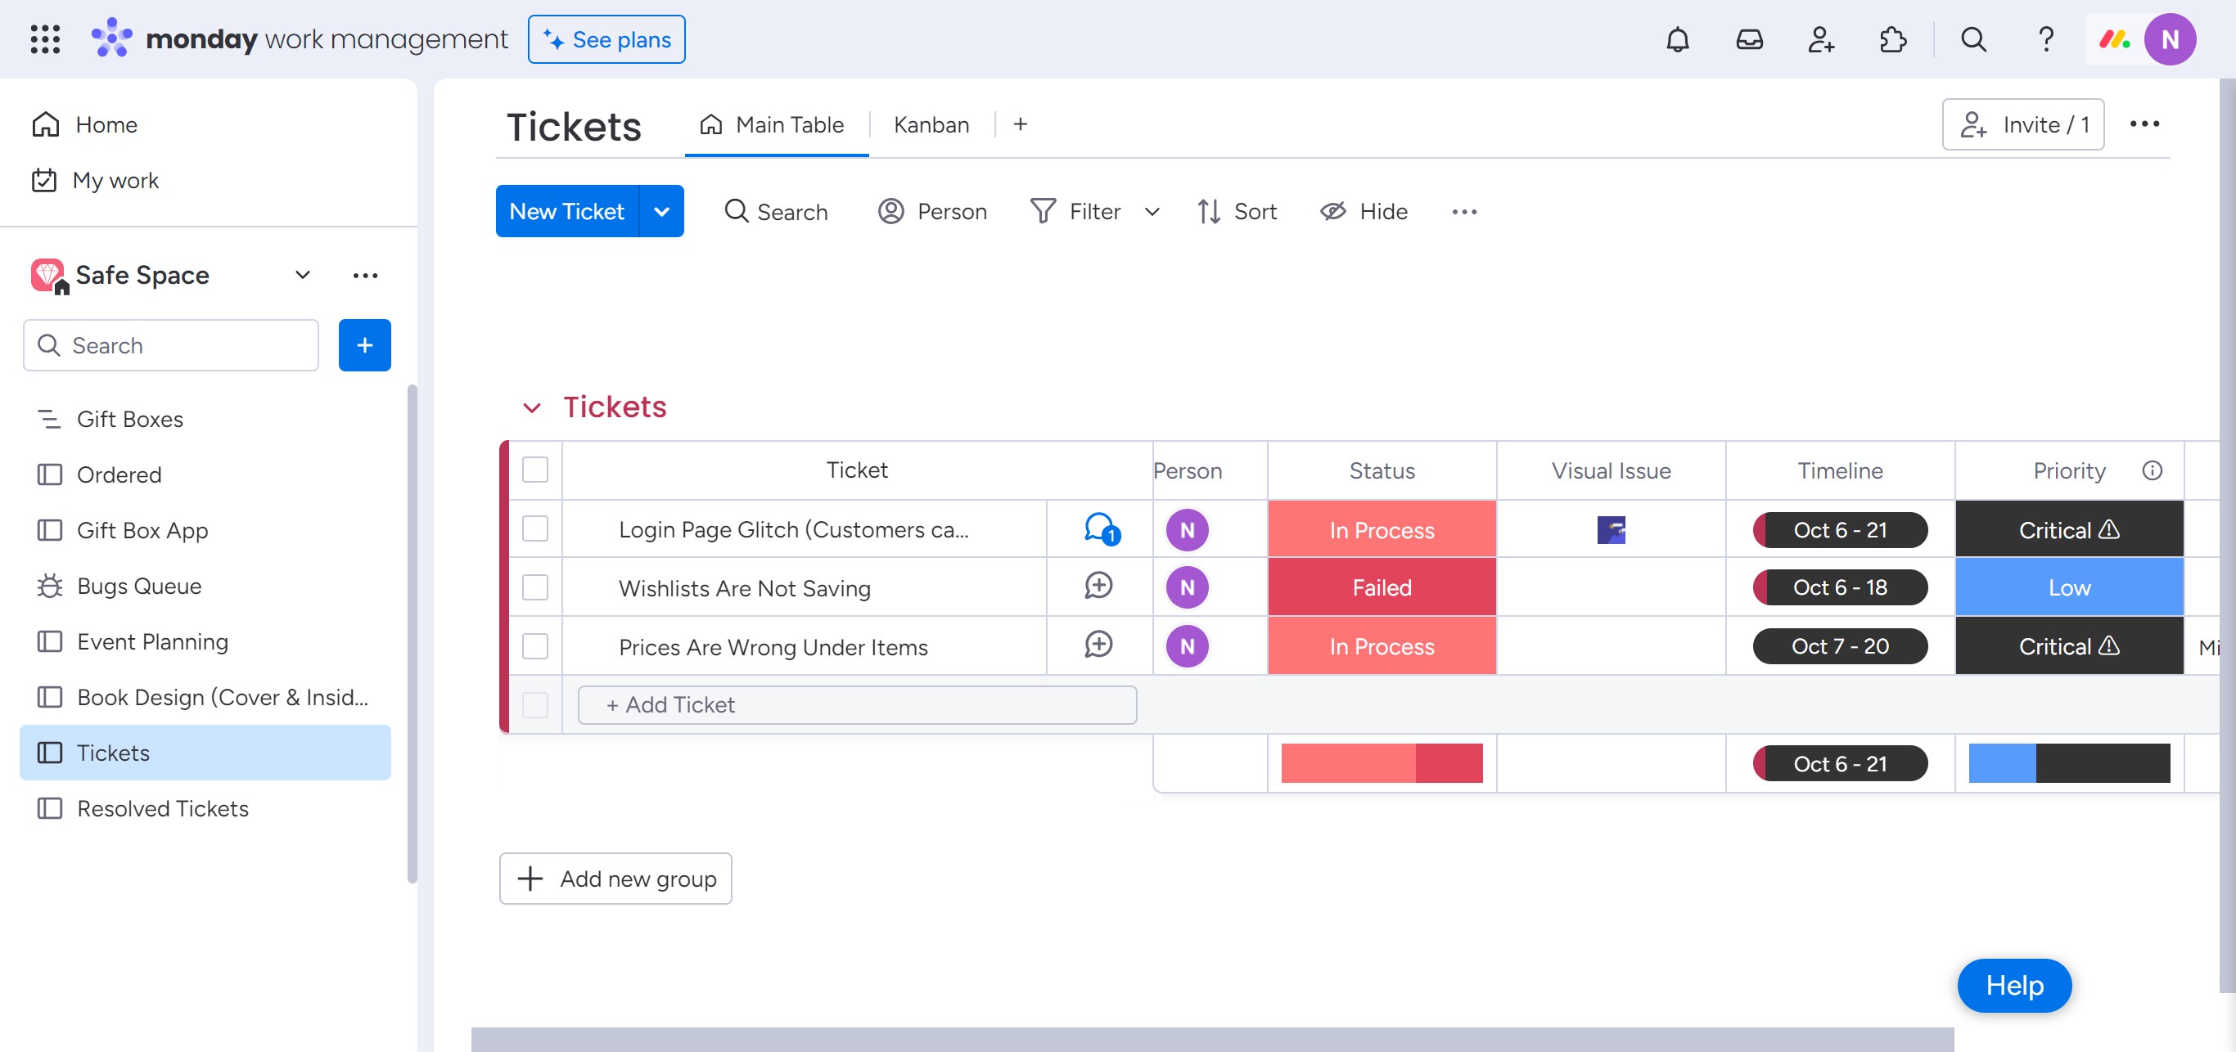Click the See plans button
This screenshot has width=2236, height=1052.
pos(606,39)
